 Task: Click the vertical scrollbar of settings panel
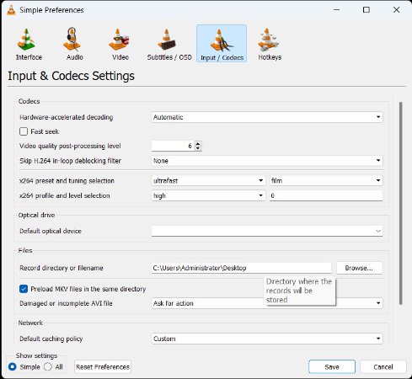coord(401,203)
